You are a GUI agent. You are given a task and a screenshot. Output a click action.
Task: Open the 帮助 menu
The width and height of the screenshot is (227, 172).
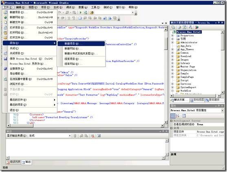(133, 7)
